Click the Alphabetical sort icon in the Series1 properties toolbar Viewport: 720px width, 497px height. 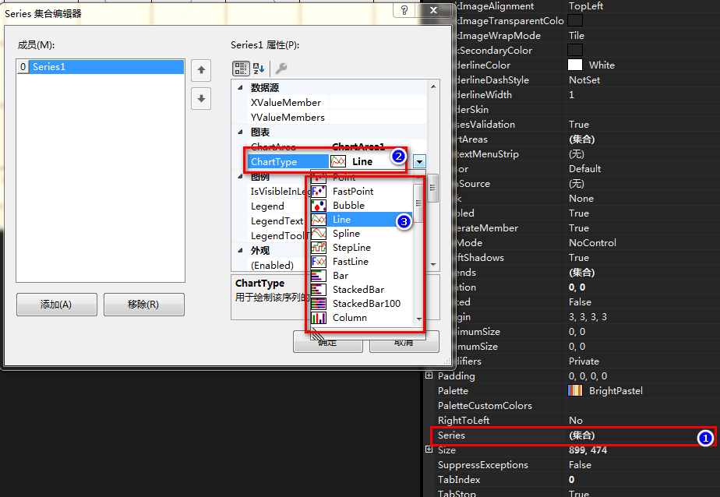(259, 69)
